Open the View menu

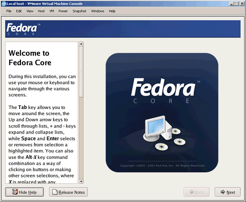30,11
